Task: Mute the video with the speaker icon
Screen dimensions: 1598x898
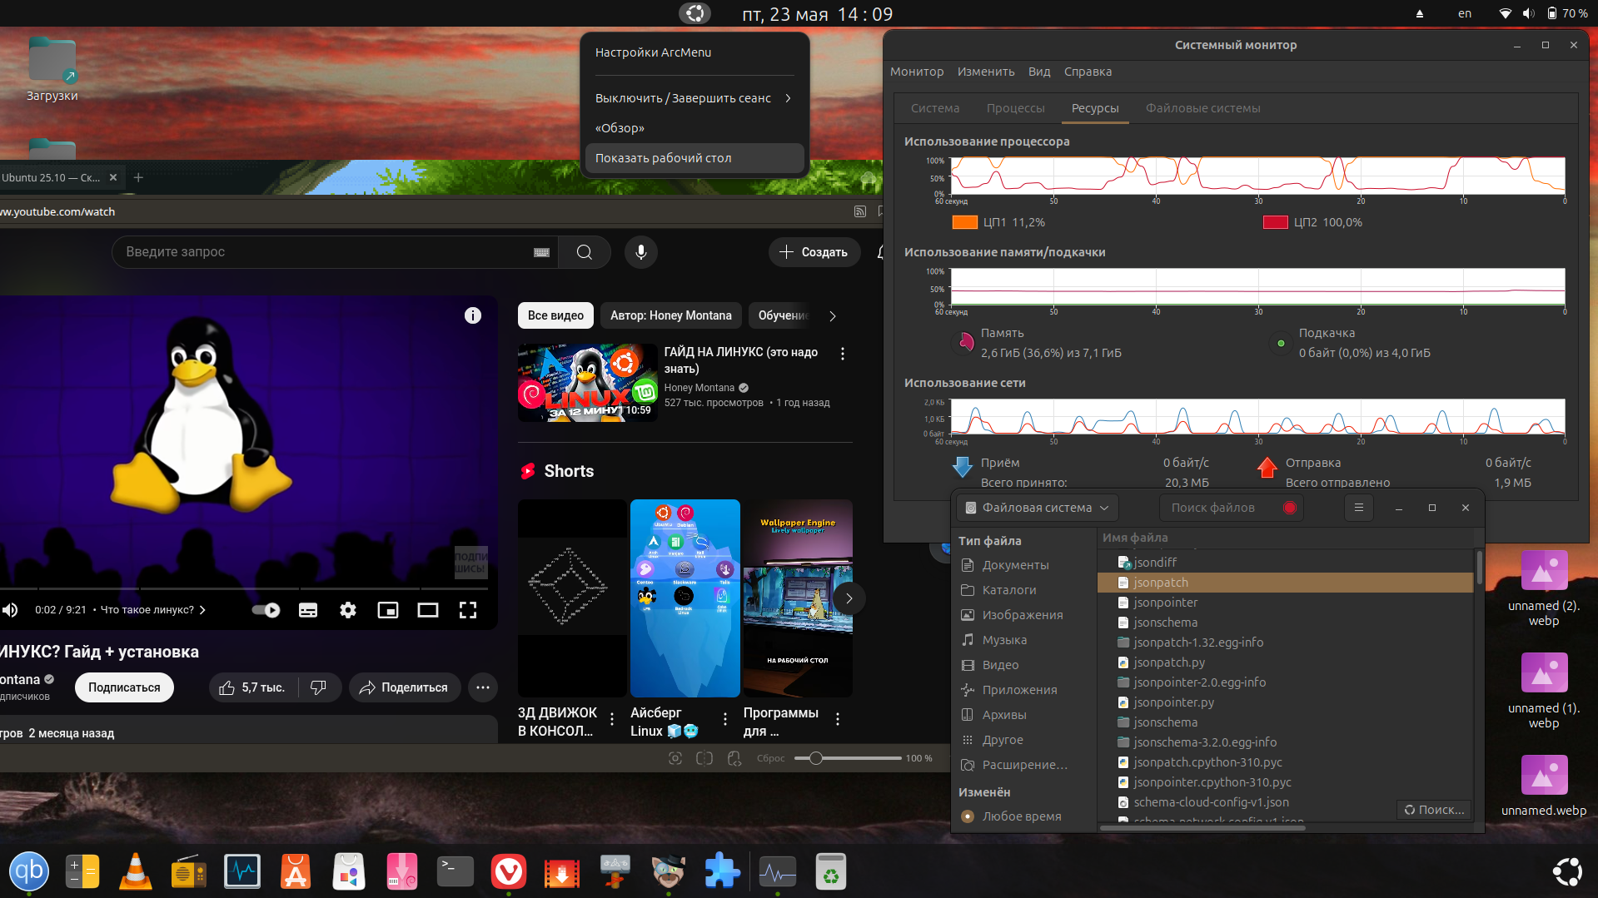Action: pyautogui.click(x=10, y=610)
